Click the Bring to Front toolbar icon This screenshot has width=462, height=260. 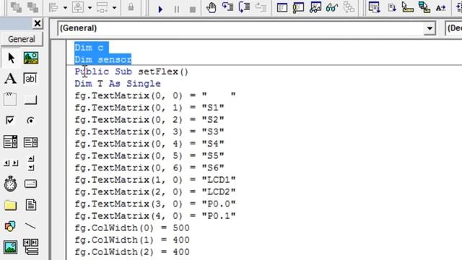point(16,7)
